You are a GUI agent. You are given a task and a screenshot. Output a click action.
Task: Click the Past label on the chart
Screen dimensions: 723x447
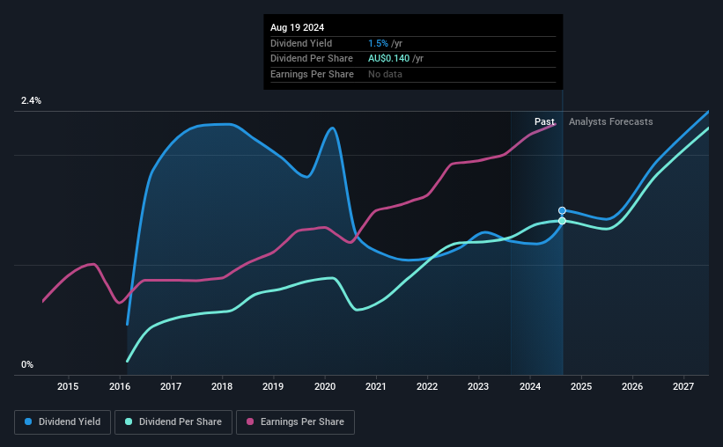click(544, 121)
